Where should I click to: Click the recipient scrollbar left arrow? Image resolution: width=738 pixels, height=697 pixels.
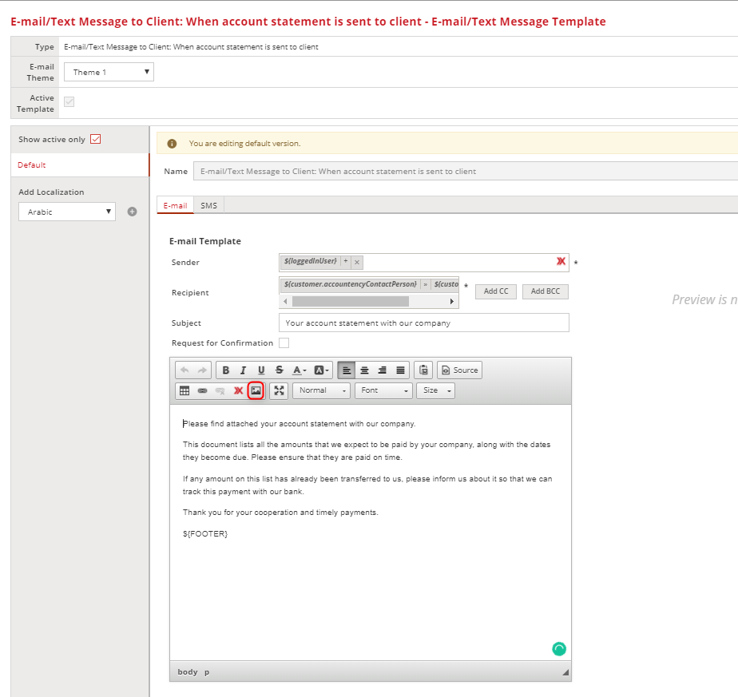click(285, 301)
